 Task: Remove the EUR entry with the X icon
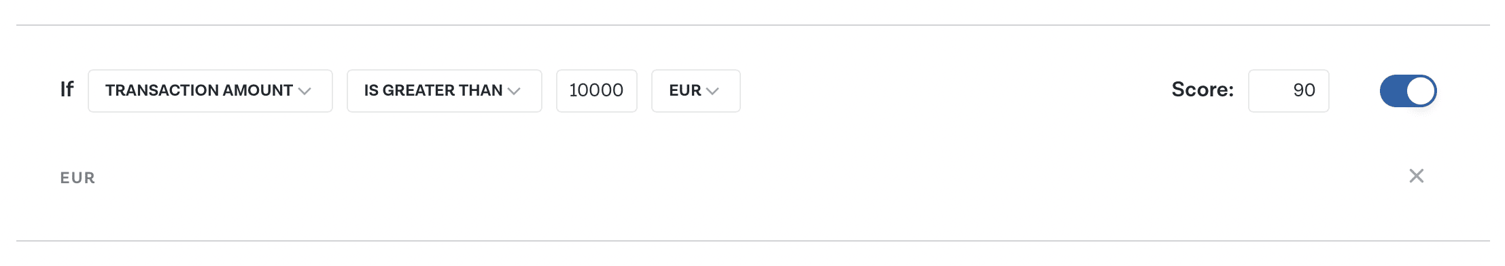click(1416, 176)
